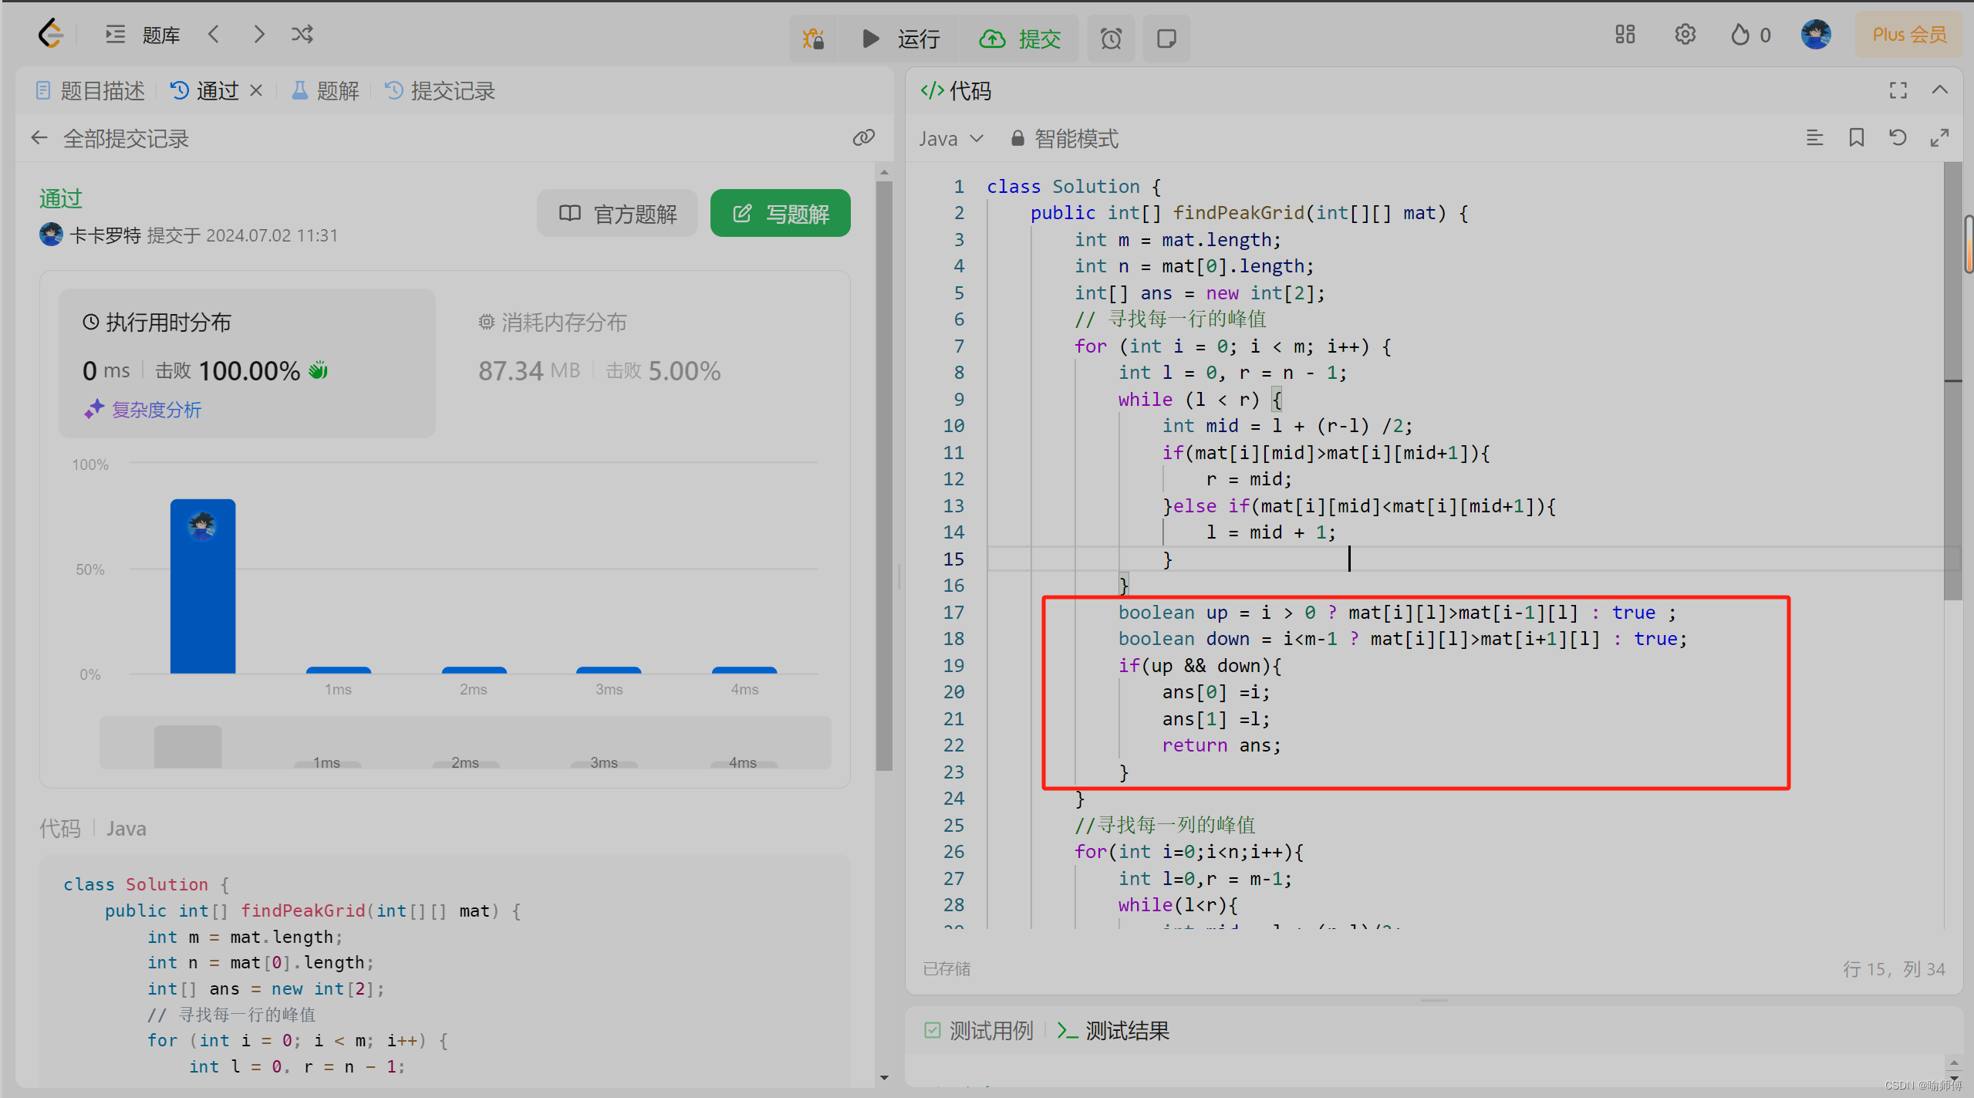Image resolution: width=1974 pixels, height=1098 pixels.
Task: Click the tall 0ms runtime bar
Action: (203, 586)
